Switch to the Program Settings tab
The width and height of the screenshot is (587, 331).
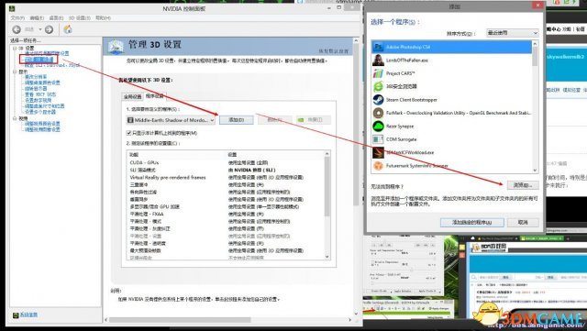click(154, 96)
